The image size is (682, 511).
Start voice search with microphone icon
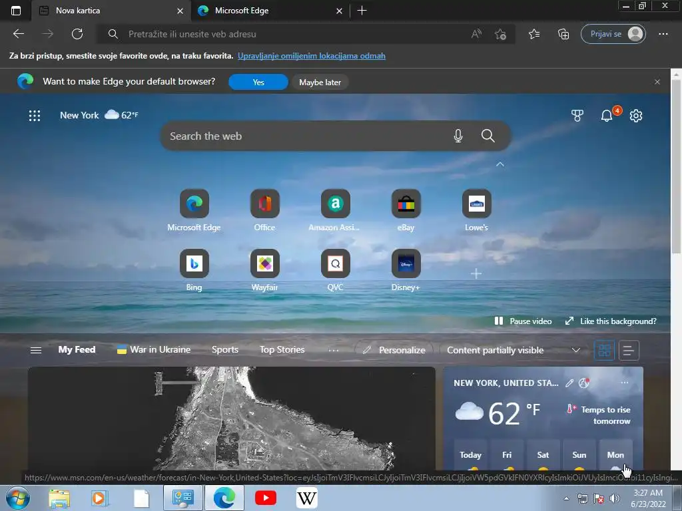point(458,136)
